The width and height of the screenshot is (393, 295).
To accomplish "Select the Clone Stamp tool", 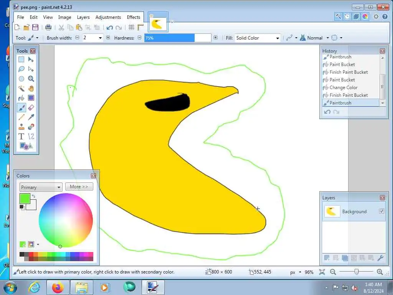I will coord(21,127).
